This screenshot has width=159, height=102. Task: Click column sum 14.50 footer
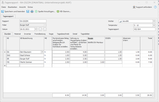click(78, 95)
